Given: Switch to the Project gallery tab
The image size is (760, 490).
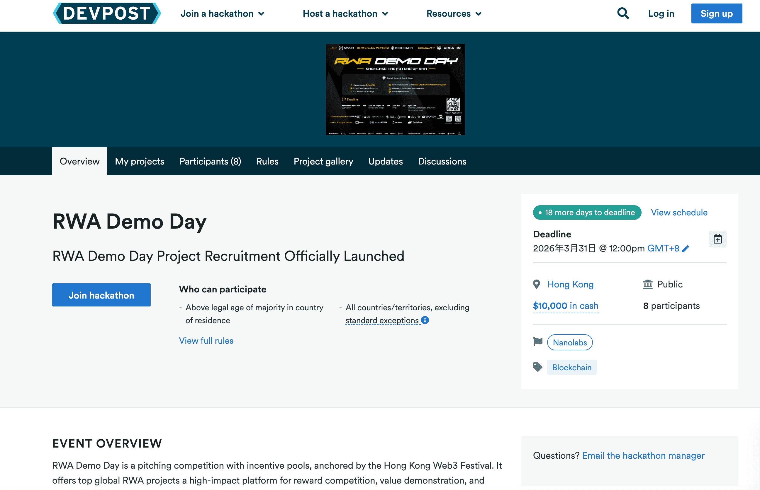Looking at the screenshot, I should (x=323, y=161).
